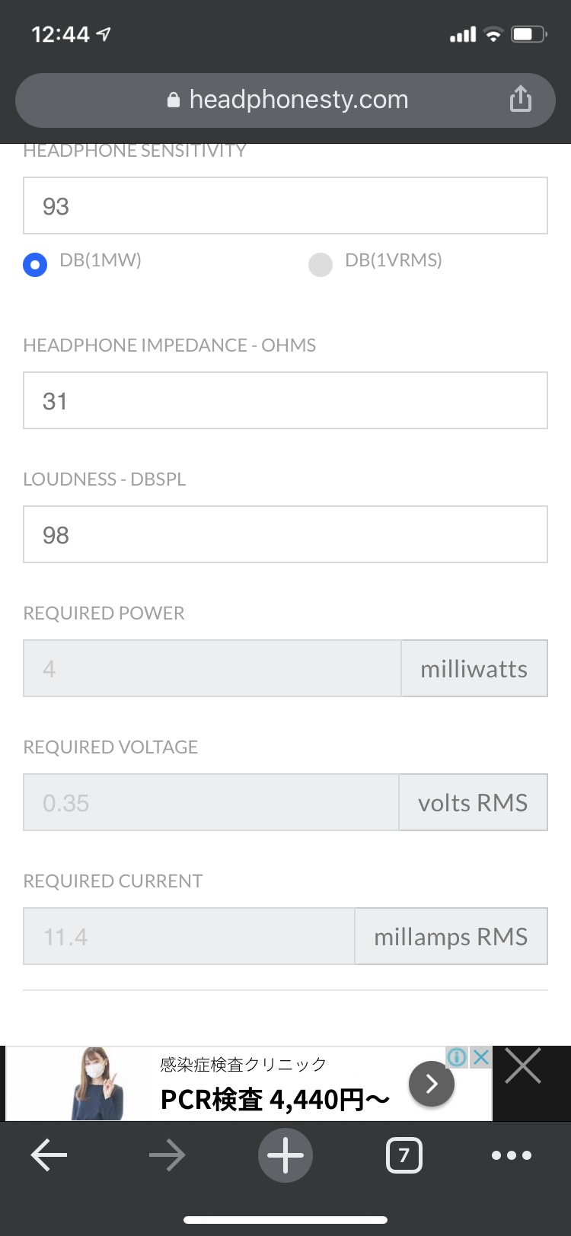571x1236 pixels.
Task: Click the loudness DBSPL field showing 98
Action: tap(285, 534)
